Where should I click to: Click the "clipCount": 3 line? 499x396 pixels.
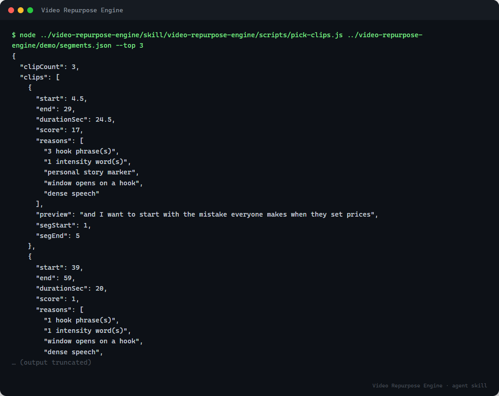[49, 67]
